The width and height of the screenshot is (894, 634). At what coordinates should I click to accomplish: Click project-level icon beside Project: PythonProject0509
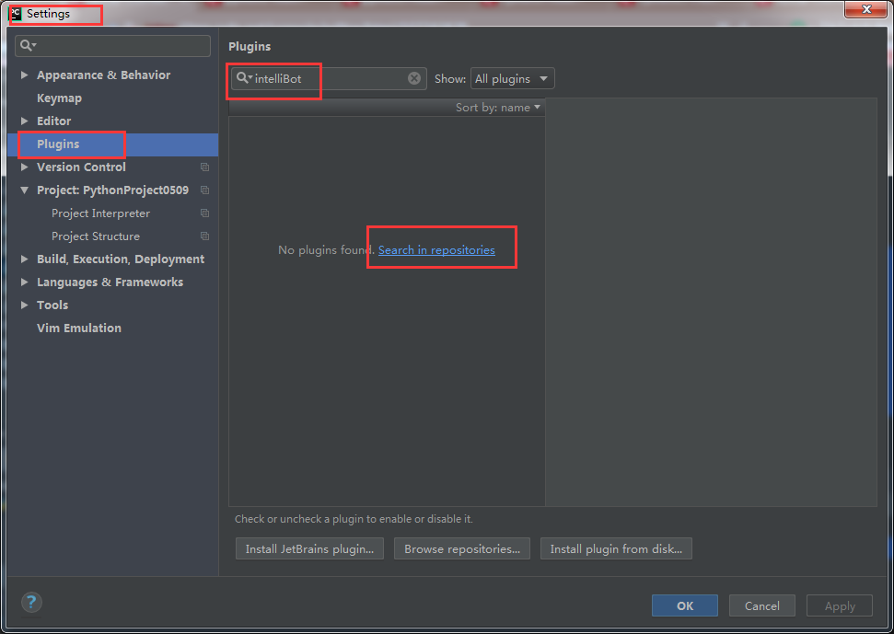204,190
